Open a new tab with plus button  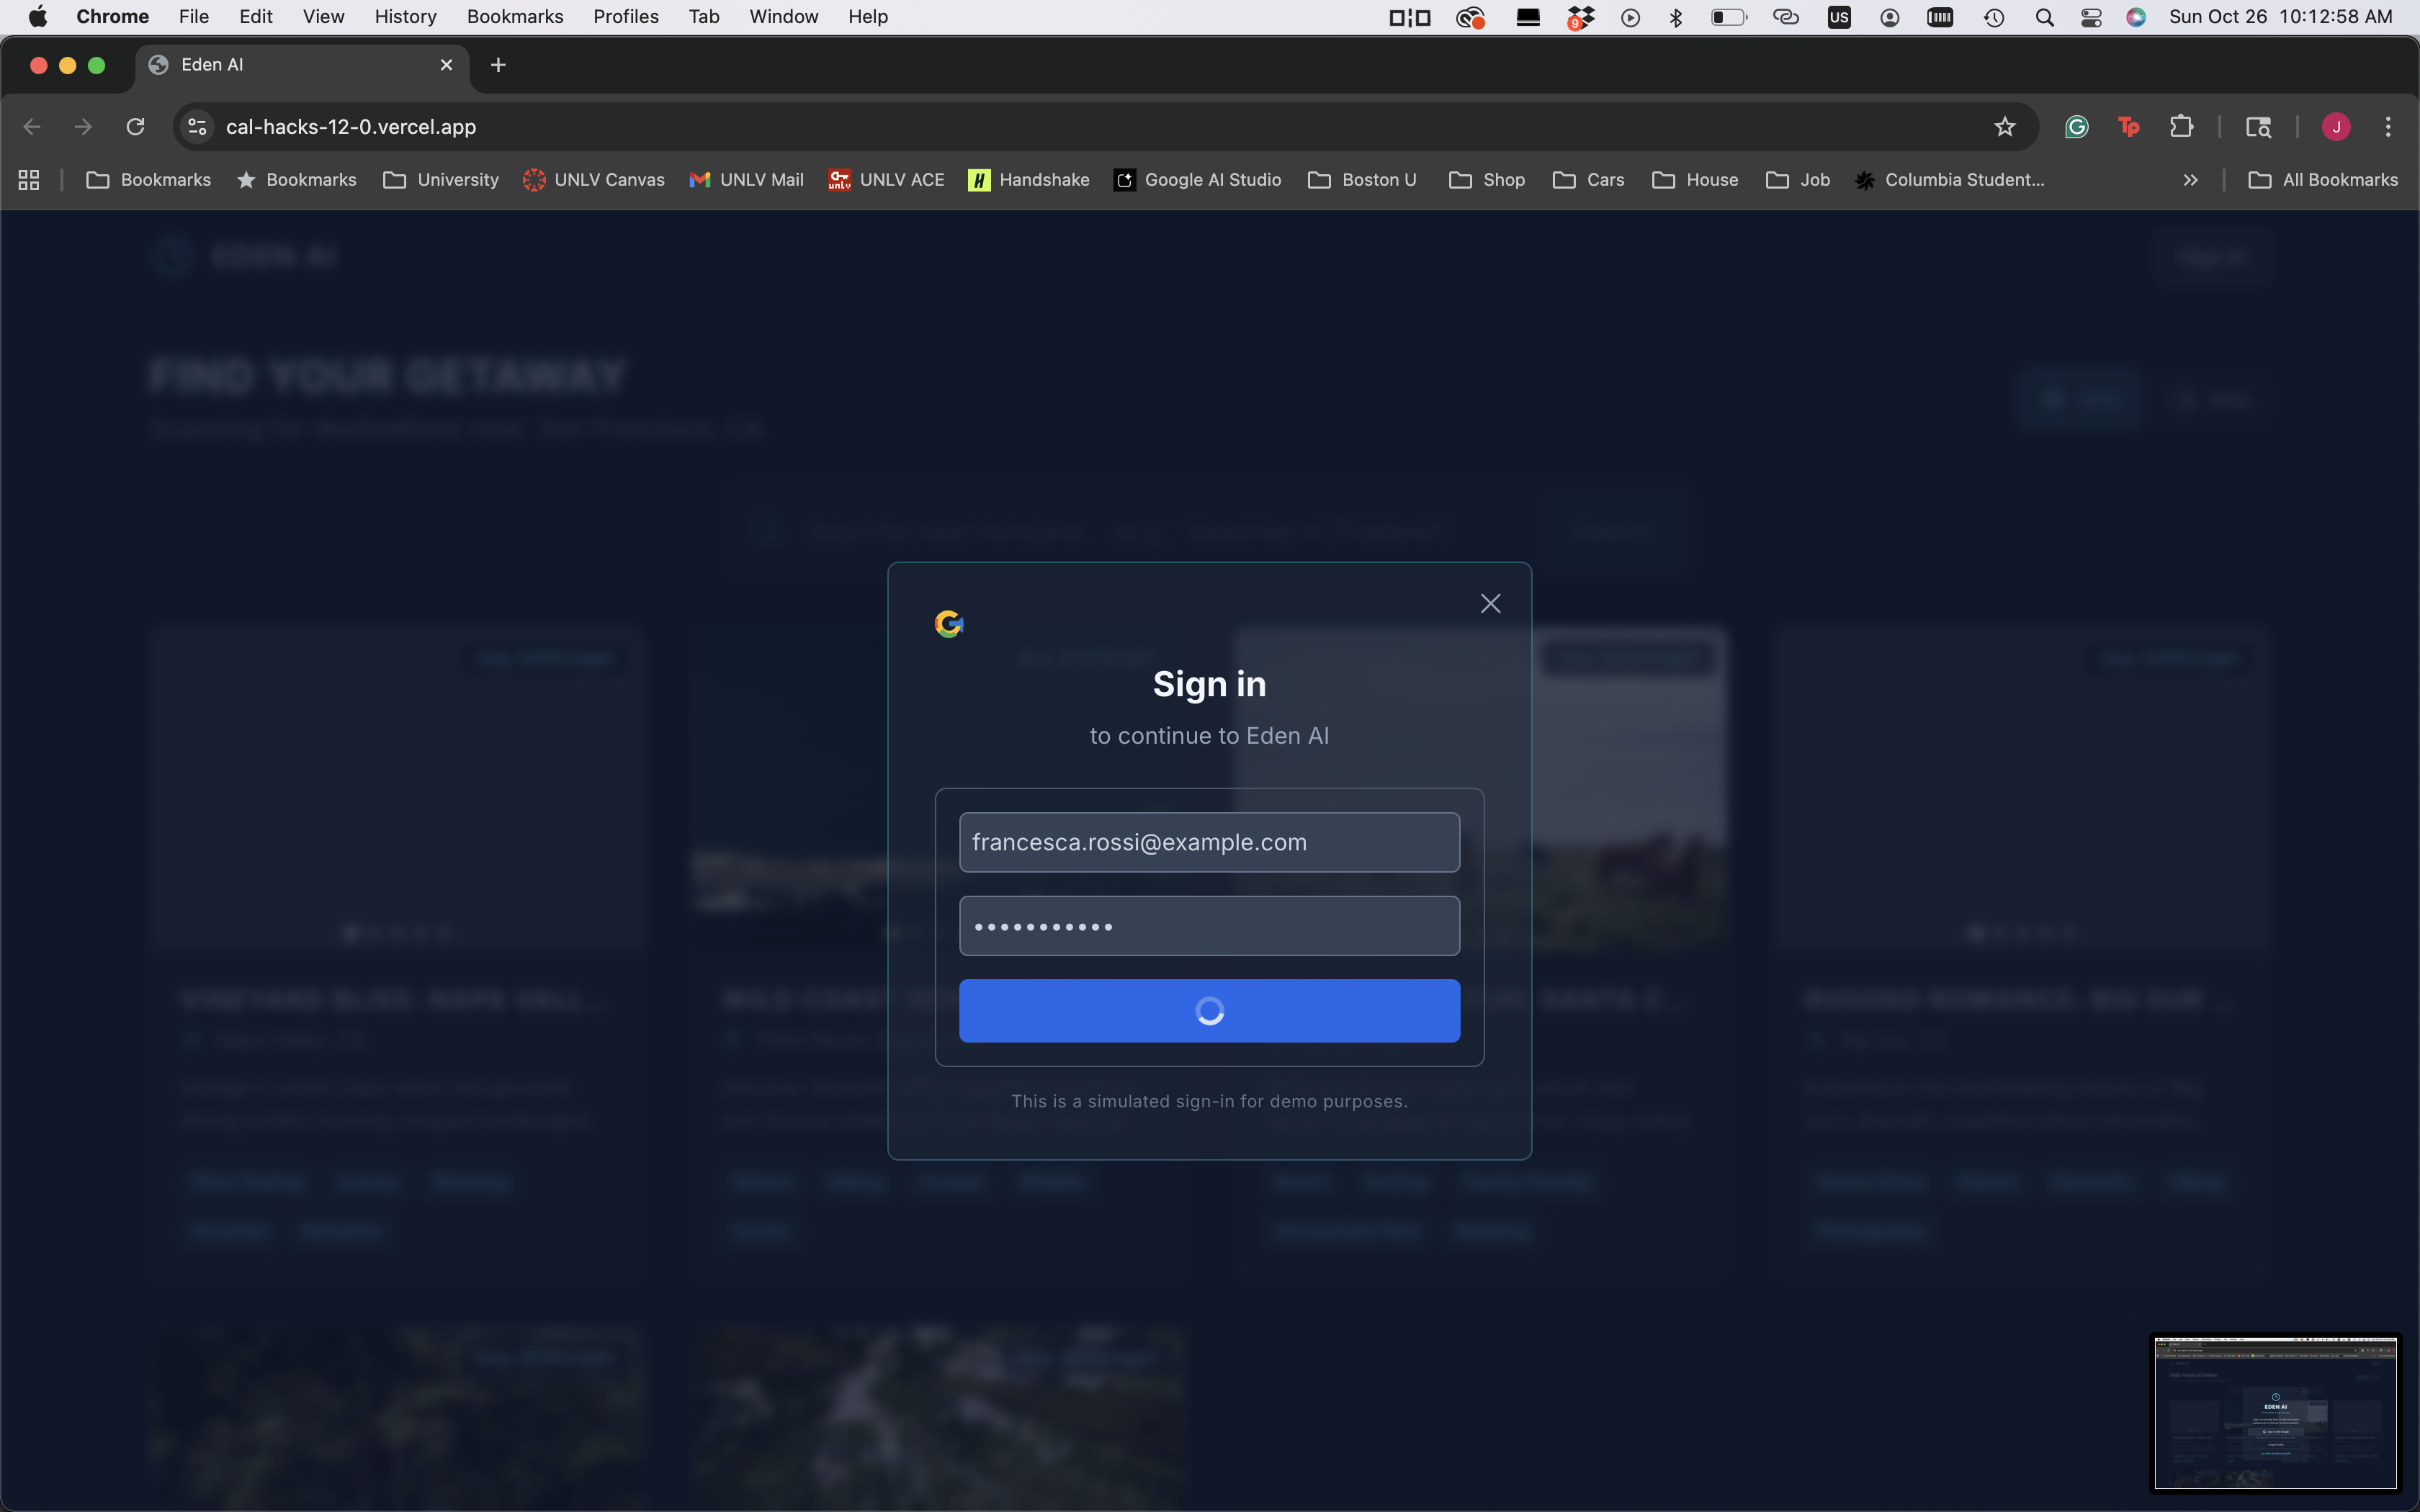[498, 65]
